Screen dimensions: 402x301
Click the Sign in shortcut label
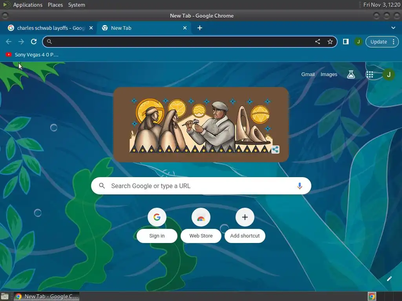click(157, 236)
